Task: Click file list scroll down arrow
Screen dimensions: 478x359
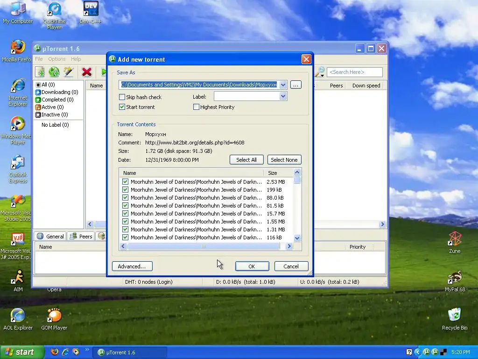Action: (297, 238)
